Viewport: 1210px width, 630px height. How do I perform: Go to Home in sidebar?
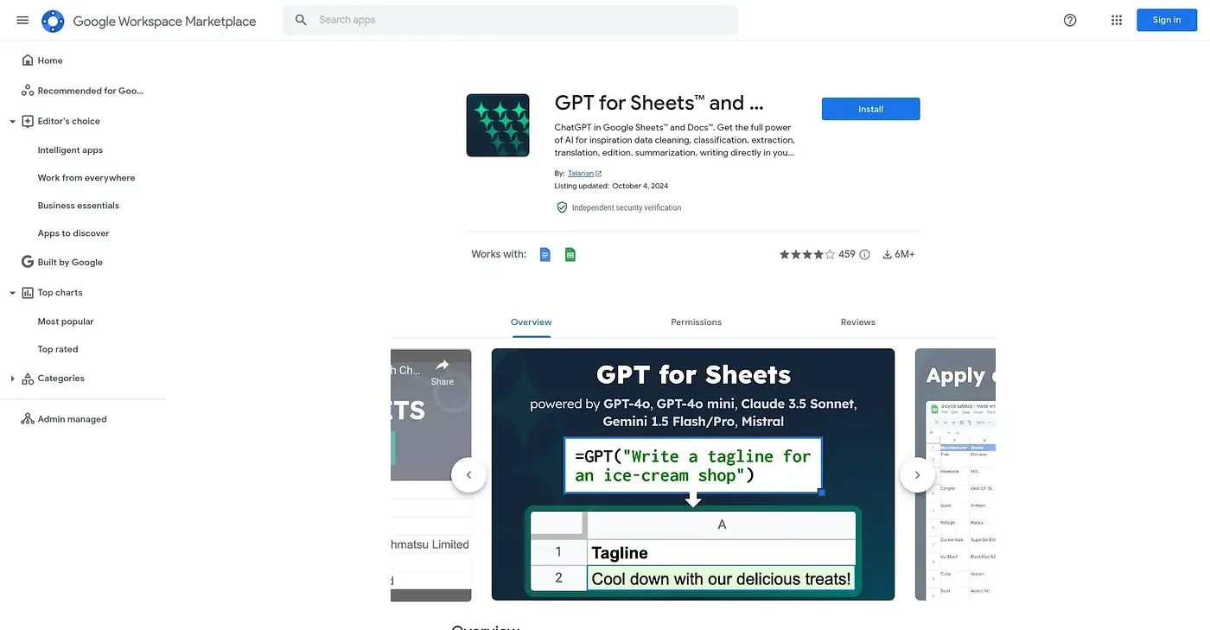(x=50, y=60)
